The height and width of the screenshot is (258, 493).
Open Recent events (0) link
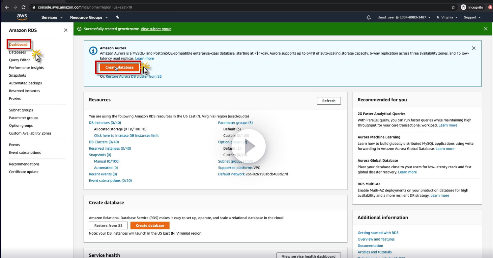coord(103,174)
